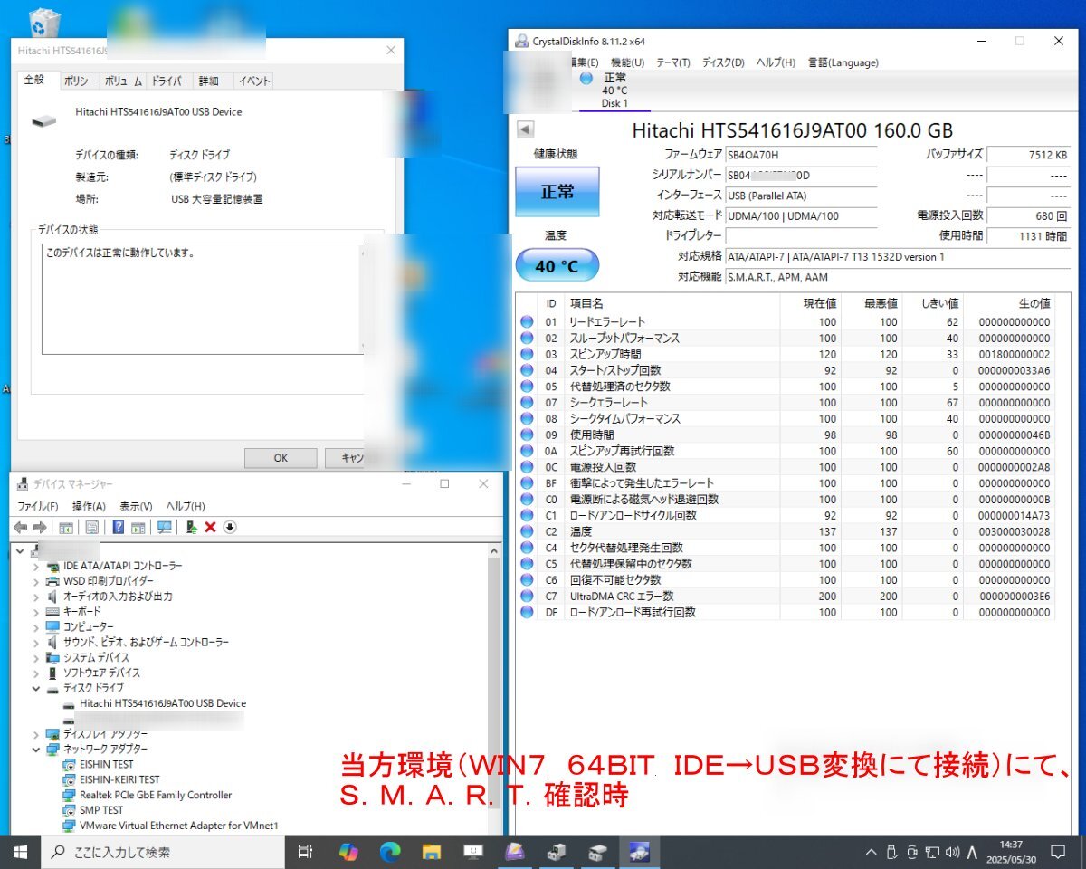Click the scan for hardware changes monitor icon
Viewport: 1086px width, 869px height.
(164, 527)
